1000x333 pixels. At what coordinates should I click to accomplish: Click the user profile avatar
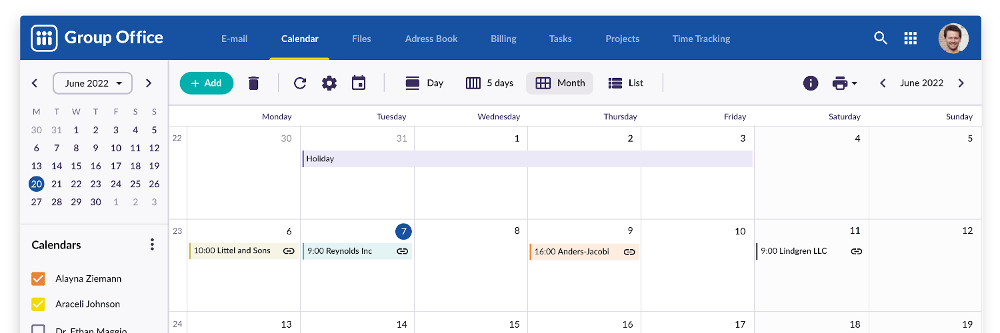(953, 39)
